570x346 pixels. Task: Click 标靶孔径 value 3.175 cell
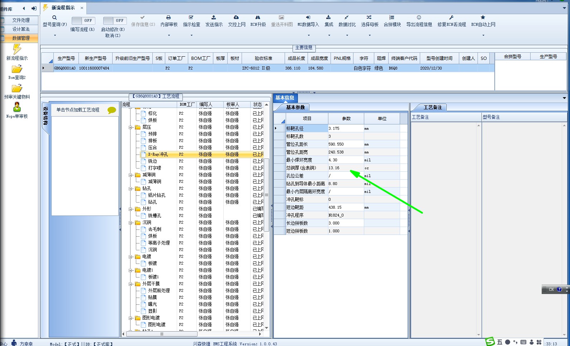click(x=346, y=128)
